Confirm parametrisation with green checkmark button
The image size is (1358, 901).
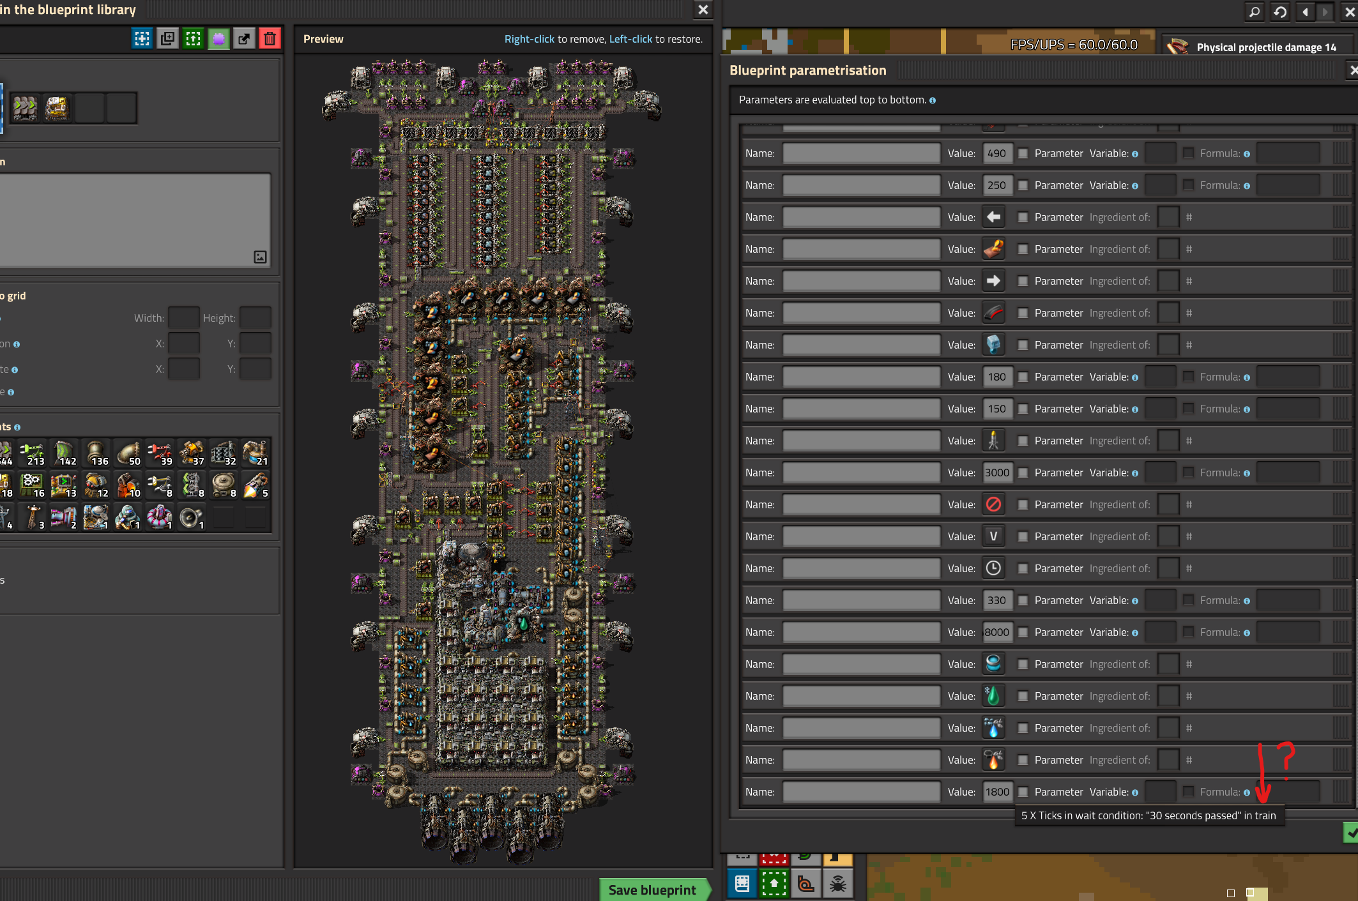point(1350,833)
